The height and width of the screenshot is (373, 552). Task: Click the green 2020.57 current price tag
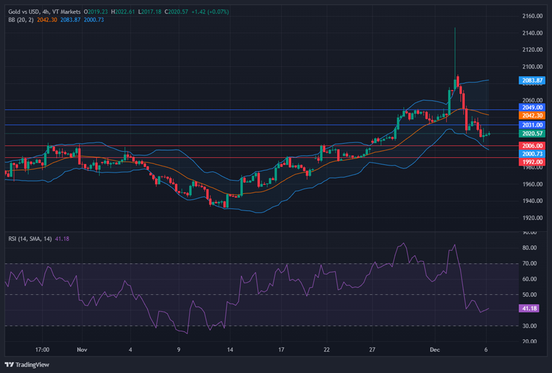coord(532,134)
